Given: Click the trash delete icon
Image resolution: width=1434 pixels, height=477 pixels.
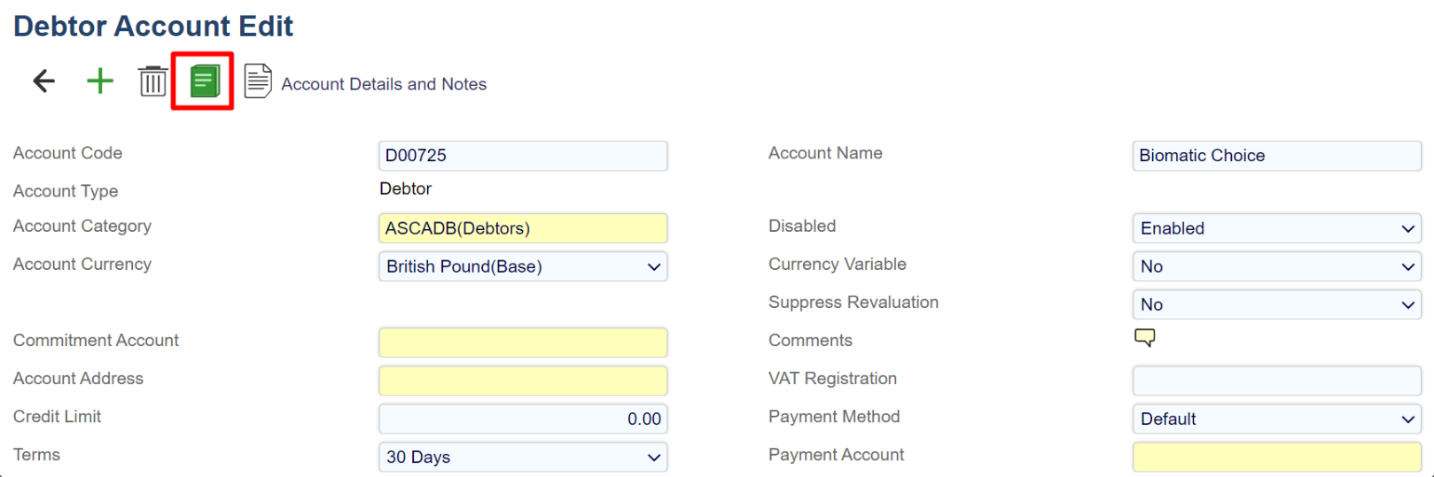Looking at the screenshot, I should coord(152,81).
